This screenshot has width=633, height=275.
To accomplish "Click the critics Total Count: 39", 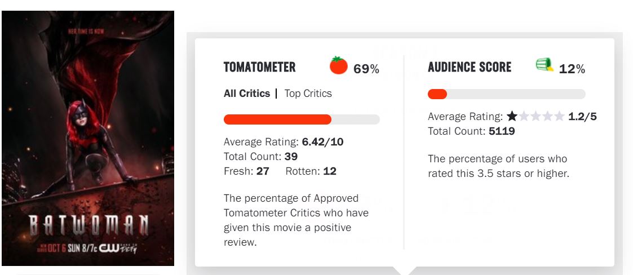I will pos(260,157).
